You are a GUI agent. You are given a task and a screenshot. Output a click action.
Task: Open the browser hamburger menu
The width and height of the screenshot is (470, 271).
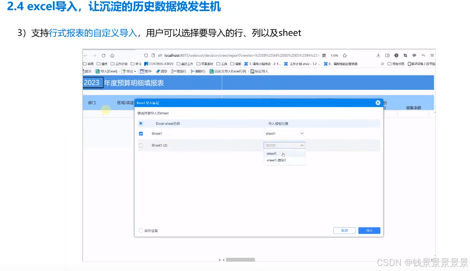tap(432, 55)
